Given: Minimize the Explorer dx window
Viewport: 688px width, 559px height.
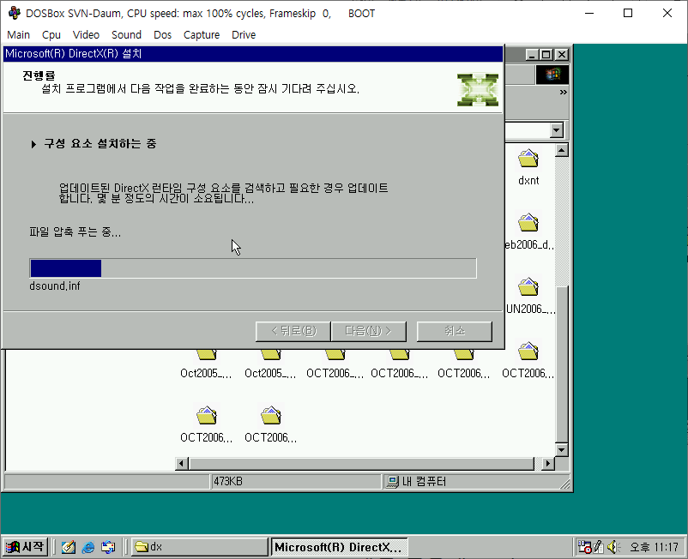Looking at the screenshot, I should [532, 54].
